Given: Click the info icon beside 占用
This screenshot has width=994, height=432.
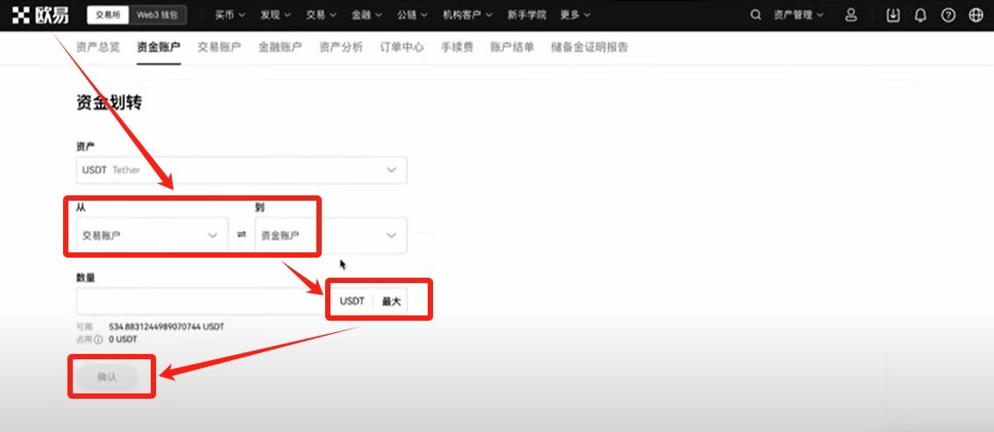Looking at the screenshot, I should click(98, 338).
